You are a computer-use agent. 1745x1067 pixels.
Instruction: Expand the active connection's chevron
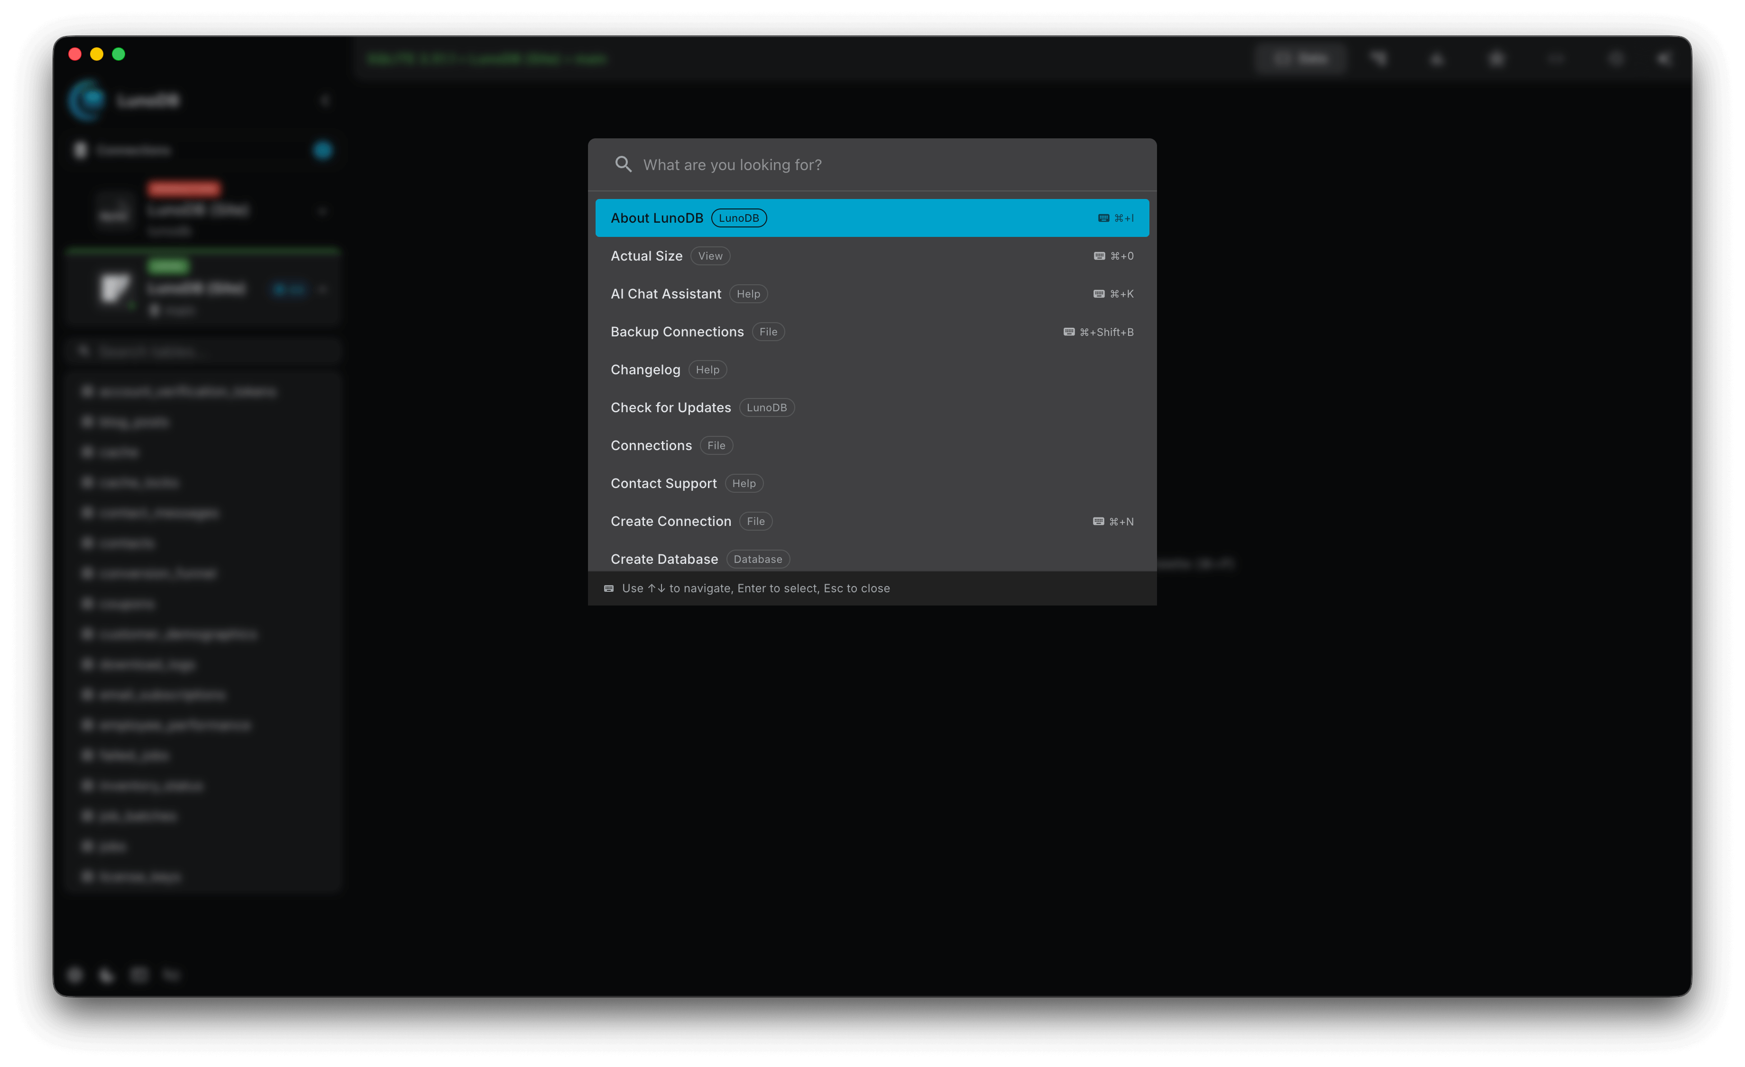pyautogui.click(x=322, y=289)
